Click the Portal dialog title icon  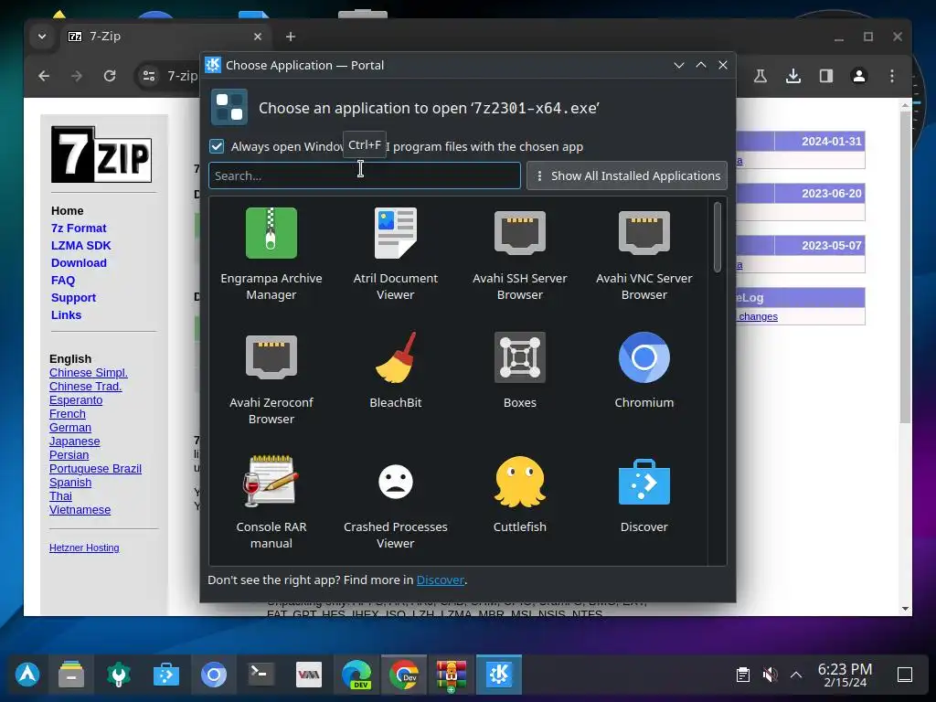click(212, 65)
